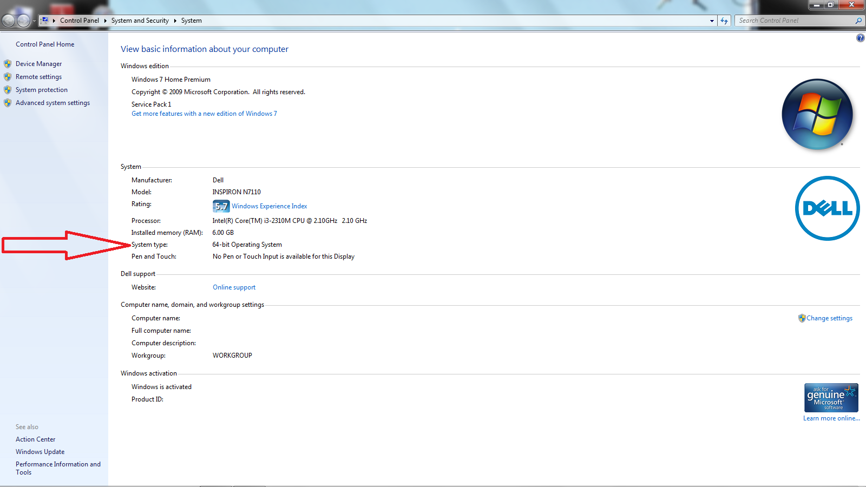Open the Help question mark icon
This screenshot has width=866, height=487.
[x=860, y=38]
